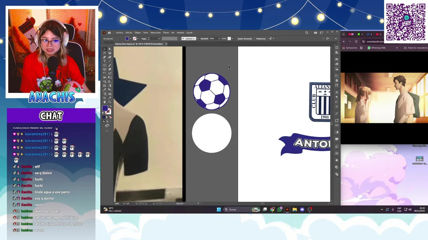Select the Ellipse shape tool
This screenshot has height=240, width=428.
[105, 65]
